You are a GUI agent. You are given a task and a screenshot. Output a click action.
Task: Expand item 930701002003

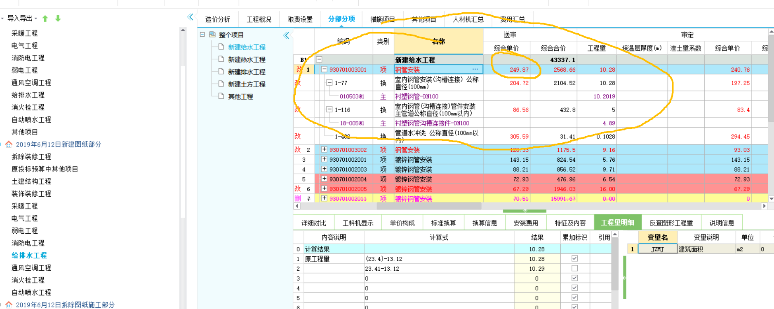(x=324, y=169)
